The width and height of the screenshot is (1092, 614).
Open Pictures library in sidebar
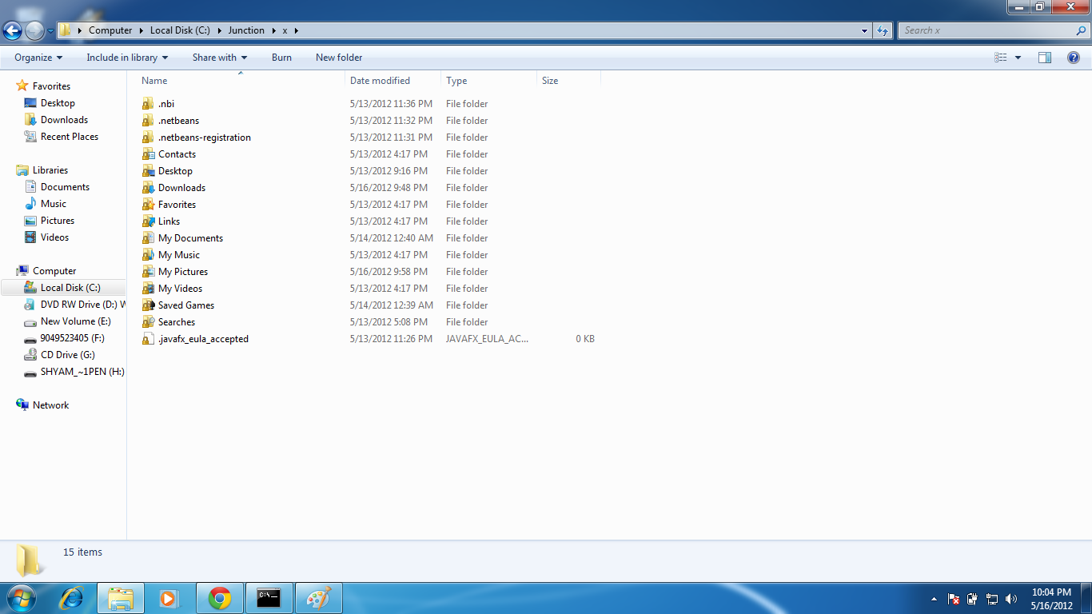click(58, 221)
